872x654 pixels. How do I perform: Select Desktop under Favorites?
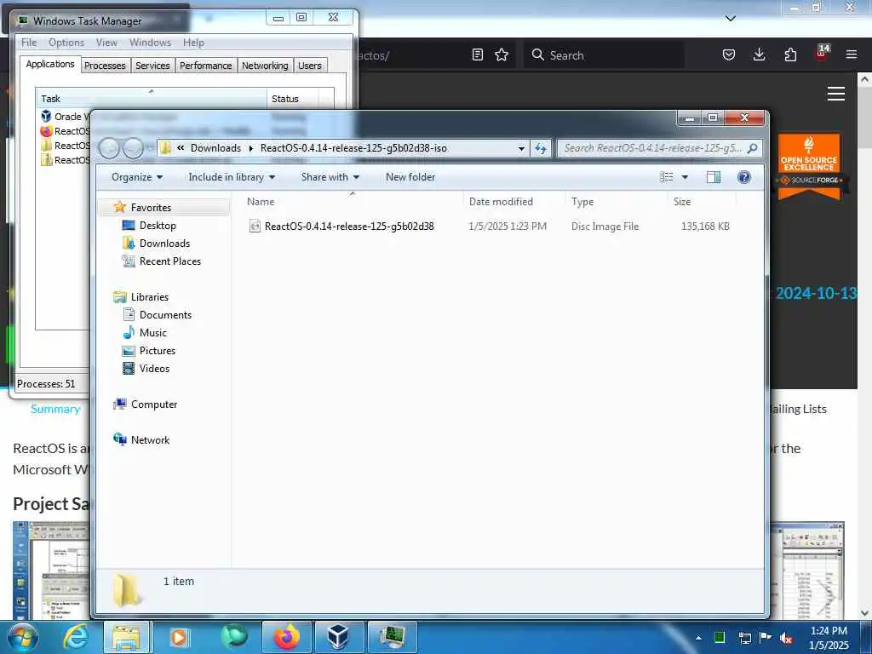tap(158, 225)
